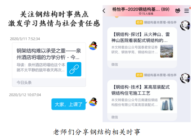Open the 【钢结构·探讨】从火神山 article card
This screenshot has height=140, width=192.
coord(142,48)
